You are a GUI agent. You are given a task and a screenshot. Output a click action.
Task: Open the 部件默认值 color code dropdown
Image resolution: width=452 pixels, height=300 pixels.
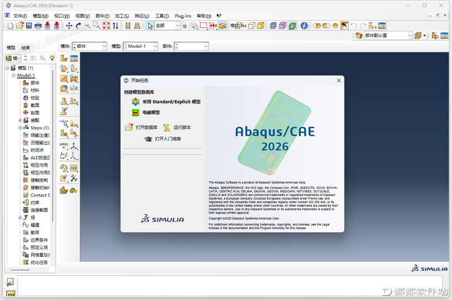pyautogui.click(x=388, y=35)
